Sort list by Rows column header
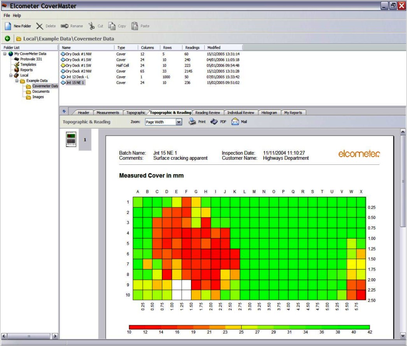The height and width of the screenshot is (346, 407). (x=171, y=48)
